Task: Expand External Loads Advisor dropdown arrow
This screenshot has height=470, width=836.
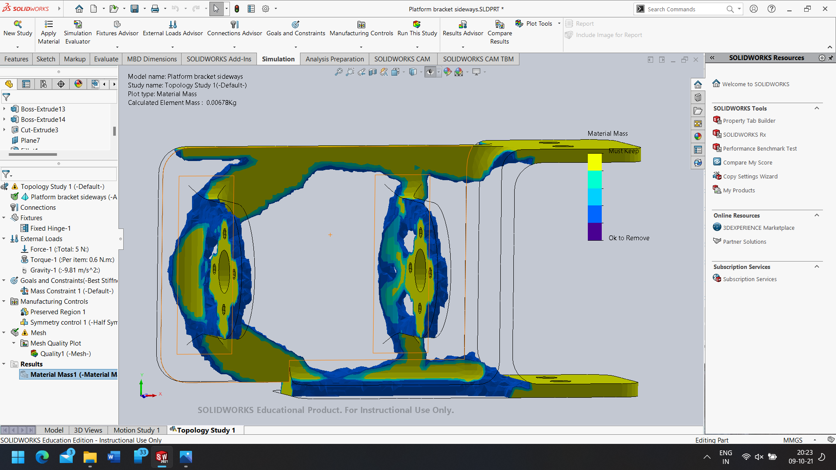Action: (173, 47)
